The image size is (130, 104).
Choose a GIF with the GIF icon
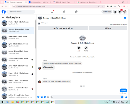click(x=48, y=97)
